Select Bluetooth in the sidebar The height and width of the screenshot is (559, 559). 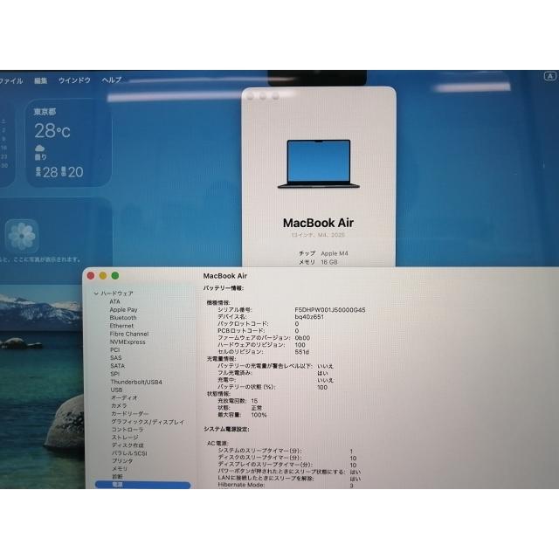tap(123, 318)
